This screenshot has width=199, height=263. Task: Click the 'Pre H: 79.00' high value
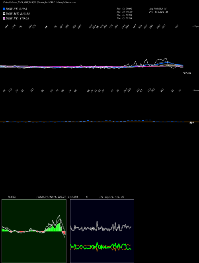[125, 12]
